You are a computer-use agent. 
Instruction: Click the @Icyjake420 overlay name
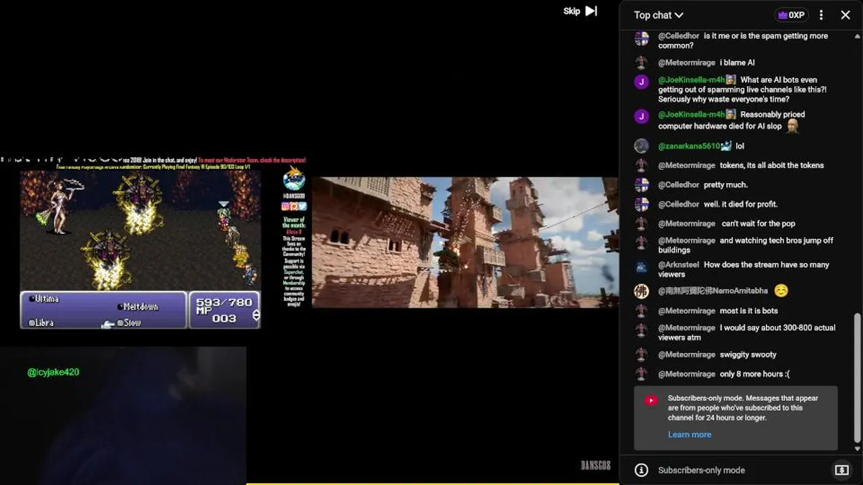coord(53,372)
